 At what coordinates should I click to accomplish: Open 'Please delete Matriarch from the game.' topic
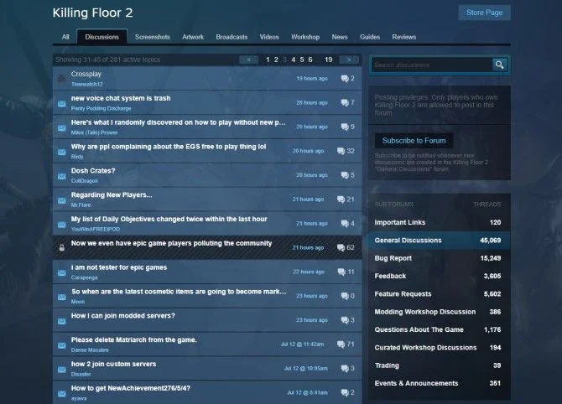click(x=133, y=340)
